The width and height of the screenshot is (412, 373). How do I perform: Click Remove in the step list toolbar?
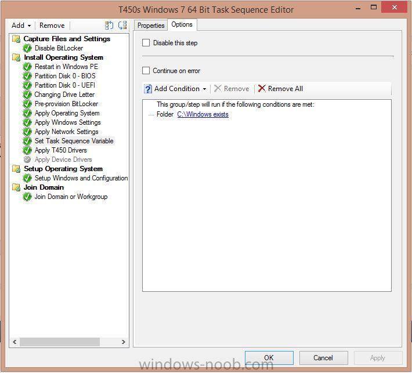[x=52, y=26]
